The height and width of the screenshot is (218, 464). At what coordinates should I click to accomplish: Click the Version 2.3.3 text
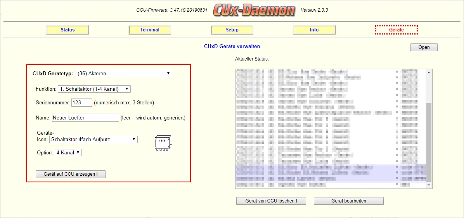click(314, 10)
